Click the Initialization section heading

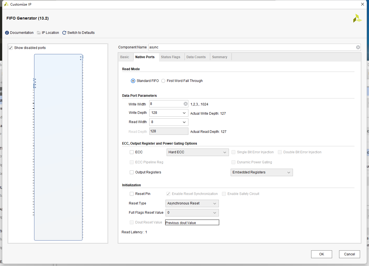coord(131,185)
